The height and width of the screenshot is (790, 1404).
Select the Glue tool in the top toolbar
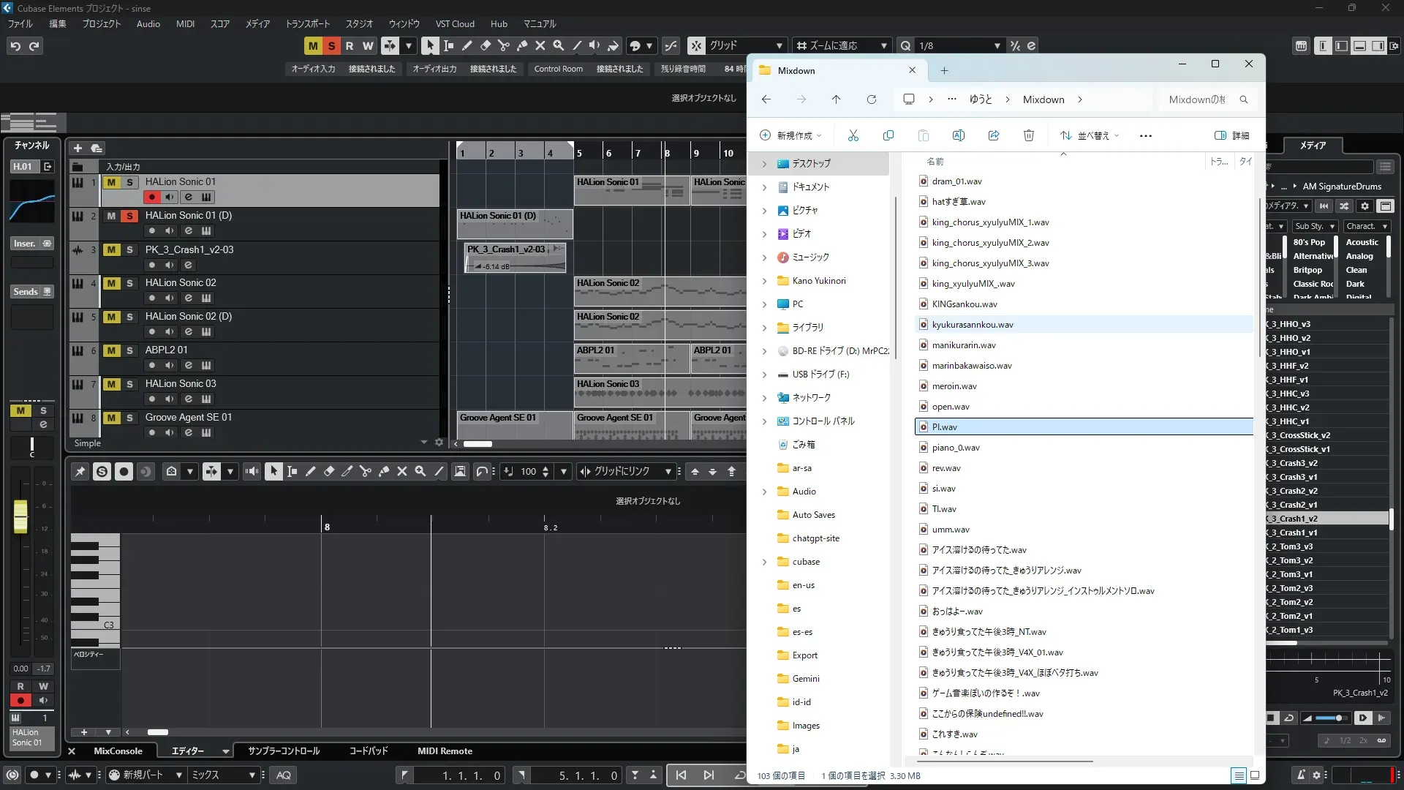click(x=522, y=45)
